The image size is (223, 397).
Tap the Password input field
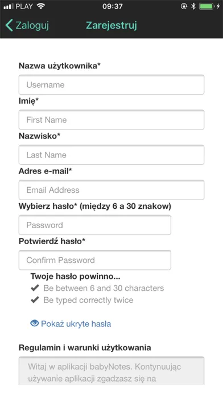94,225
